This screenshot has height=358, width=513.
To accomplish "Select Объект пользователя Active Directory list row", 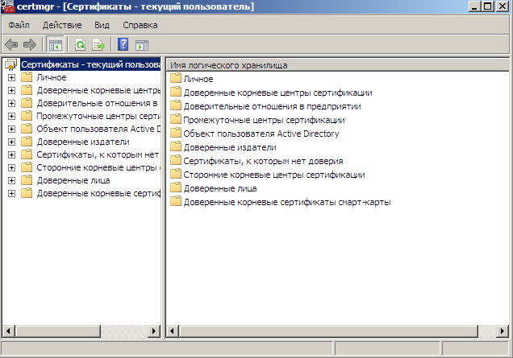I will (x=261, y=134).
